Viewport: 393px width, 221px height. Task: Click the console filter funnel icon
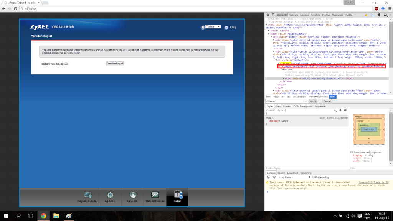pos(274,177)
